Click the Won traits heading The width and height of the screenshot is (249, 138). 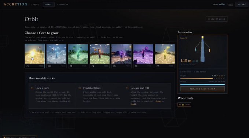coord(186,98)
